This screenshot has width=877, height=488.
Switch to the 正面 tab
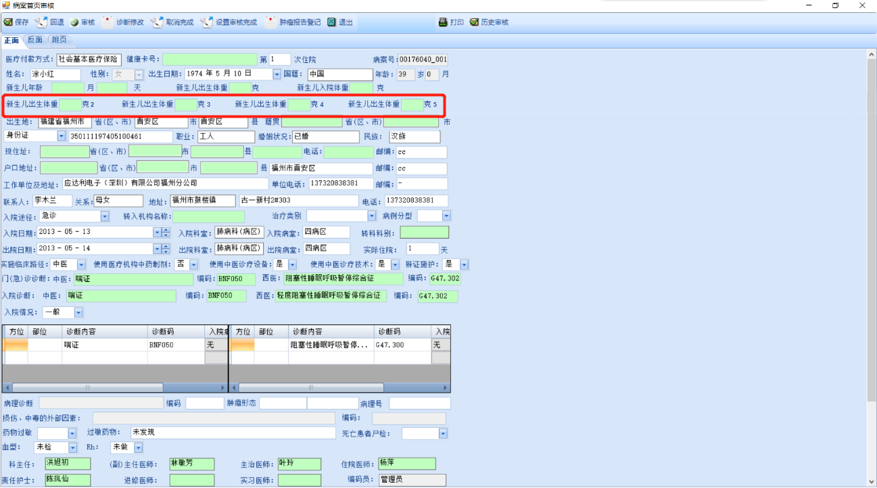11,41
